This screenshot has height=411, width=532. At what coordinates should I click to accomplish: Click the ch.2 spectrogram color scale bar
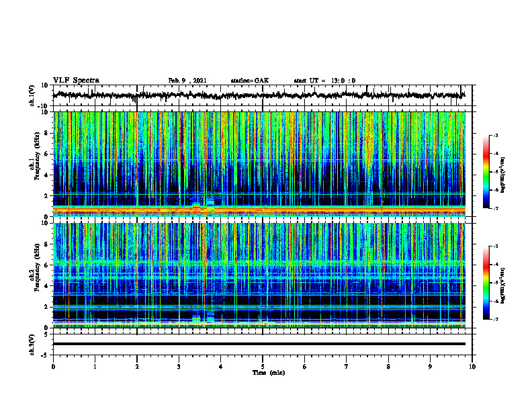[x=486, y=283]
